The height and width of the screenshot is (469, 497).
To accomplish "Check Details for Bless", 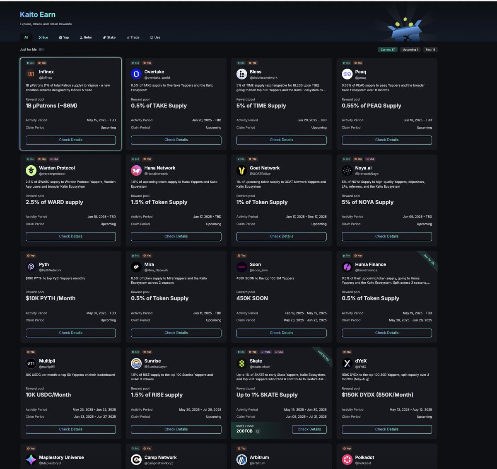I will 282,140.
